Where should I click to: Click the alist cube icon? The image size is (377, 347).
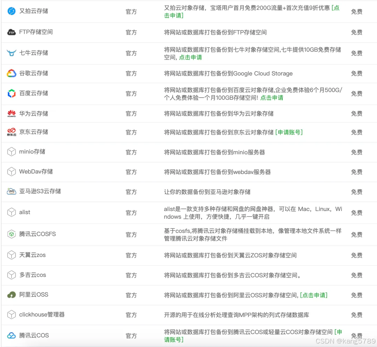click(11, 212)
